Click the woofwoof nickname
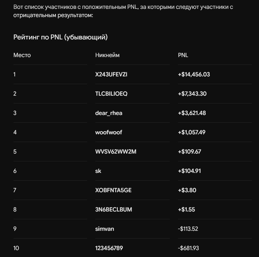The image size is (259, 257). click(109, 132)
